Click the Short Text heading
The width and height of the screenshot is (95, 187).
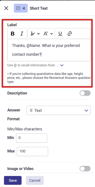[39, 8]
